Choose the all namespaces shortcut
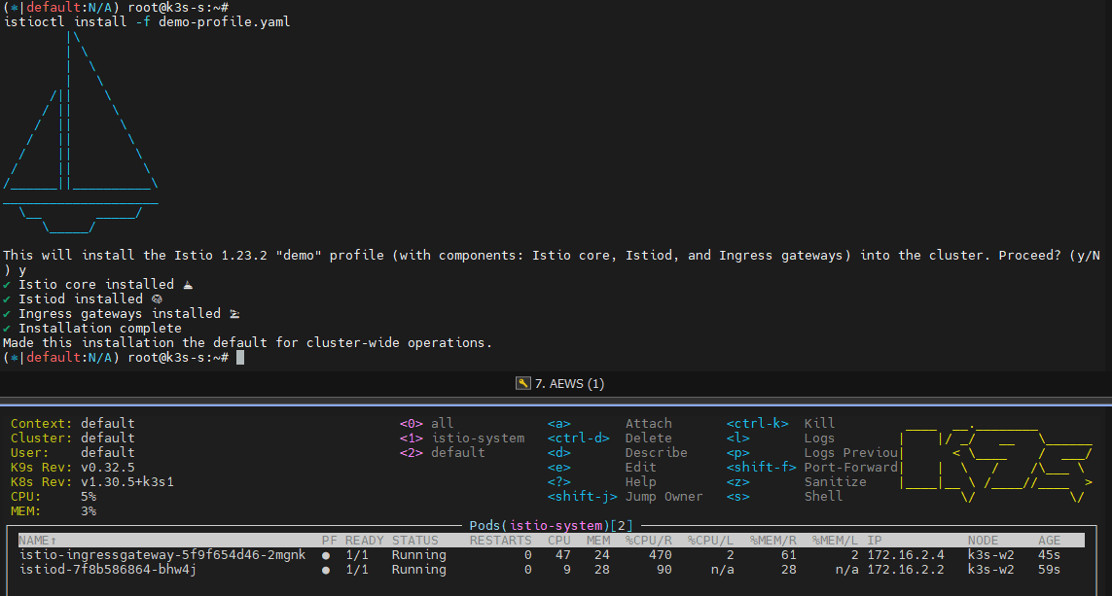This screenshot has width=1112, height=596. tap(427, 424)
